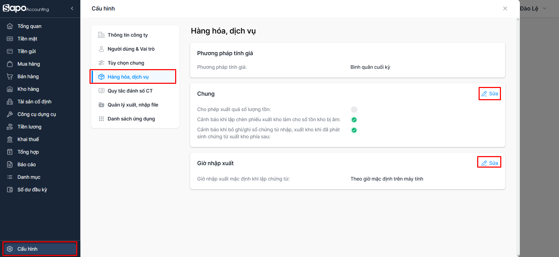The height and width of the screenshot is (257, 559).
Task: Open the Báo cáo sidebar item
Action: tap(27, 164)
